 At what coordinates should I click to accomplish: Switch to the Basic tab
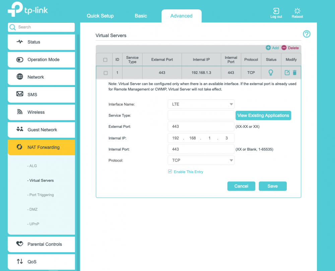[141, 16]
